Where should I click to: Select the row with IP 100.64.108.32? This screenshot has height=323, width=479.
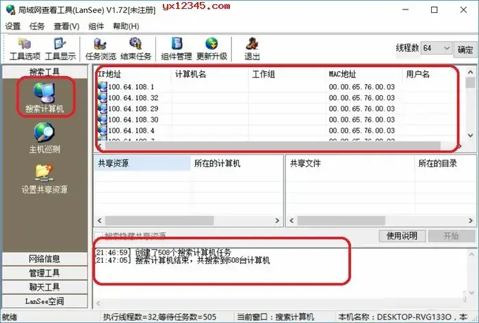[278, 98]
